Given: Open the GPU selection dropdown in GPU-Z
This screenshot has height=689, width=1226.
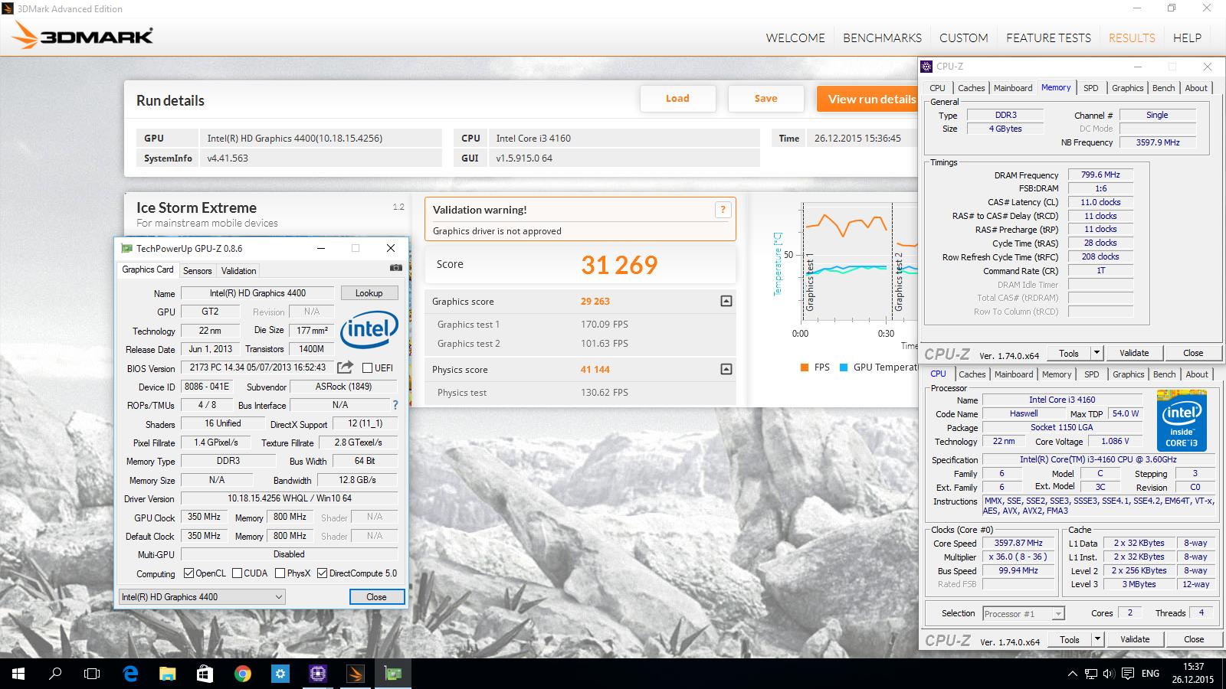Looking at the screenshot, I should tap(202, 596).
